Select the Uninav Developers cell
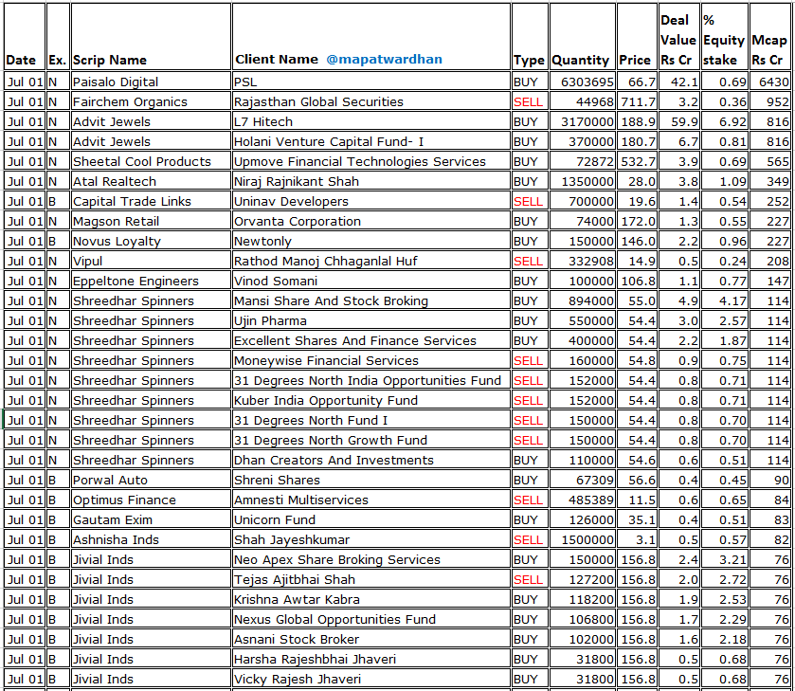Screen dimensions: 795x691 [371, 201]
